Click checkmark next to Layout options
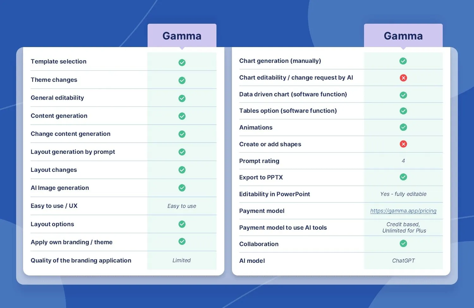Image resolution: width=474 pixels, height=308 pixels. pyautogui.click(x=182, y=224)
